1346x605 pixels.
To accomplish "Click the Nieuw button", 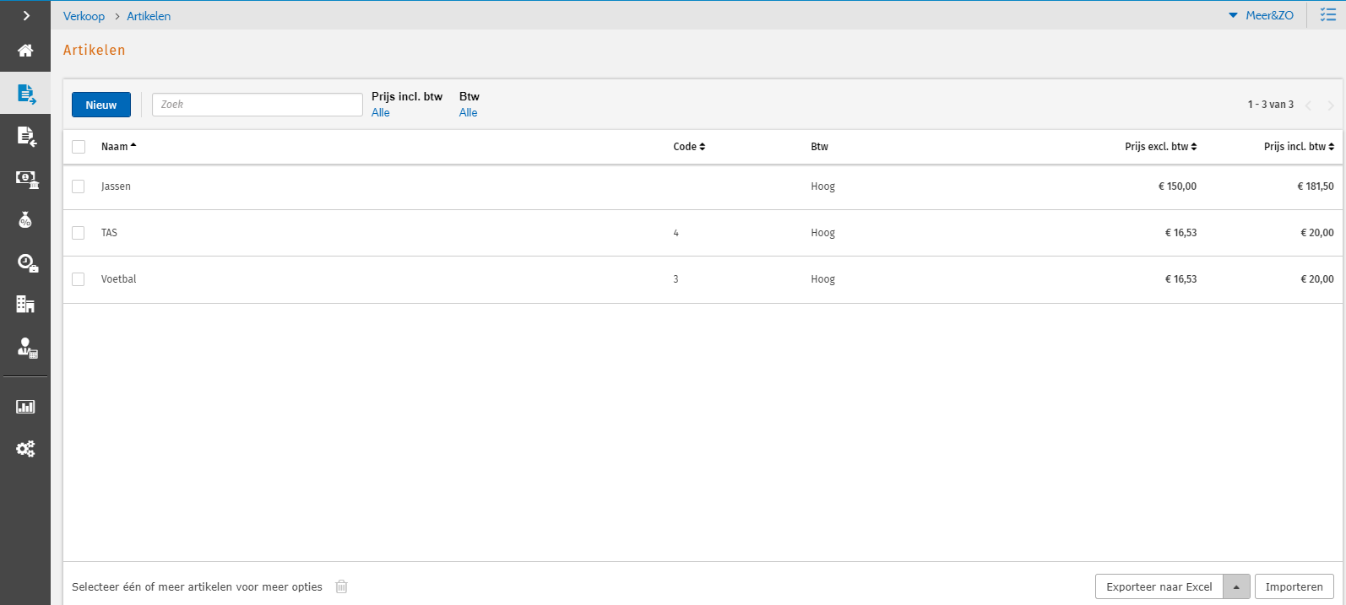I will click(x=101, y=105).
